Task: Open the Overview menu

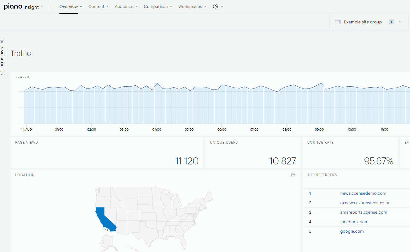Action: 71,6
